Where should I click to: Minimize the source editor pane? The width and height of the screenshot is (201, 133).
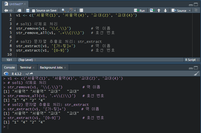[191, 5]
